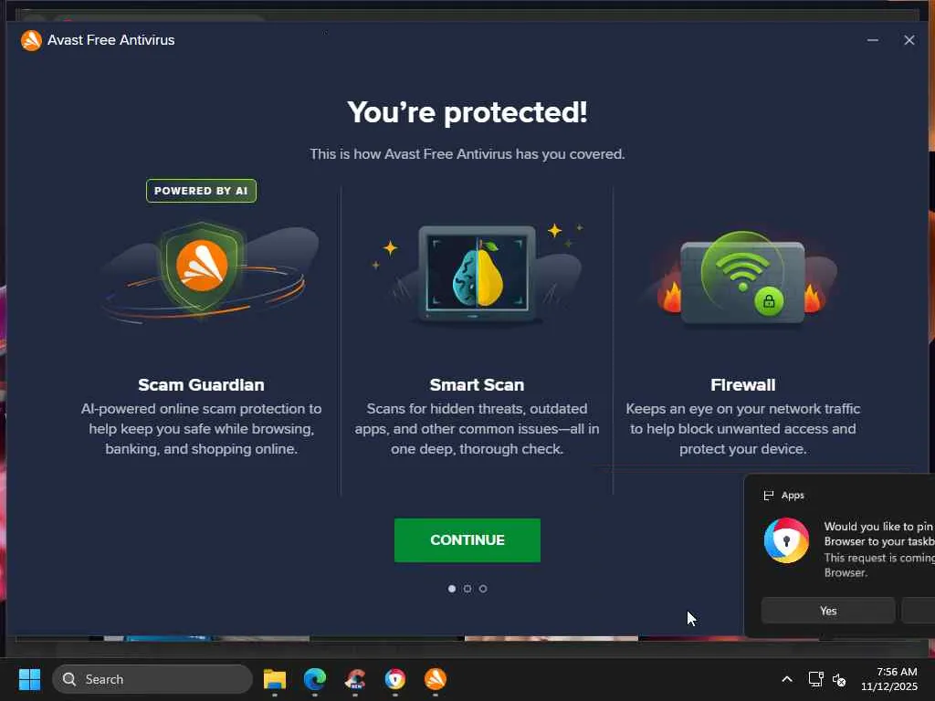The image size is (935, 701).
Task: Click the Firewall heading
Action: pos(743,385)
